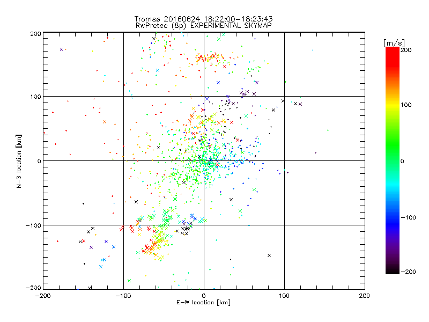This screenshot has height=322, width=429.
Task: Click the y-axis tick label '-200'
Action: (33, 288)
